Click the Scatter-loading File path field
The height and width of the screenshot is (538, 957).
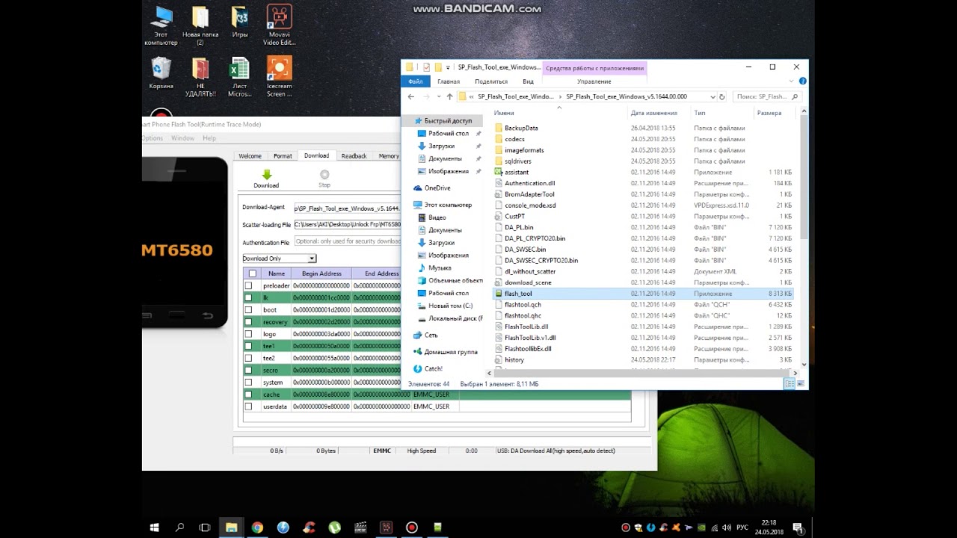click(348, 224)
